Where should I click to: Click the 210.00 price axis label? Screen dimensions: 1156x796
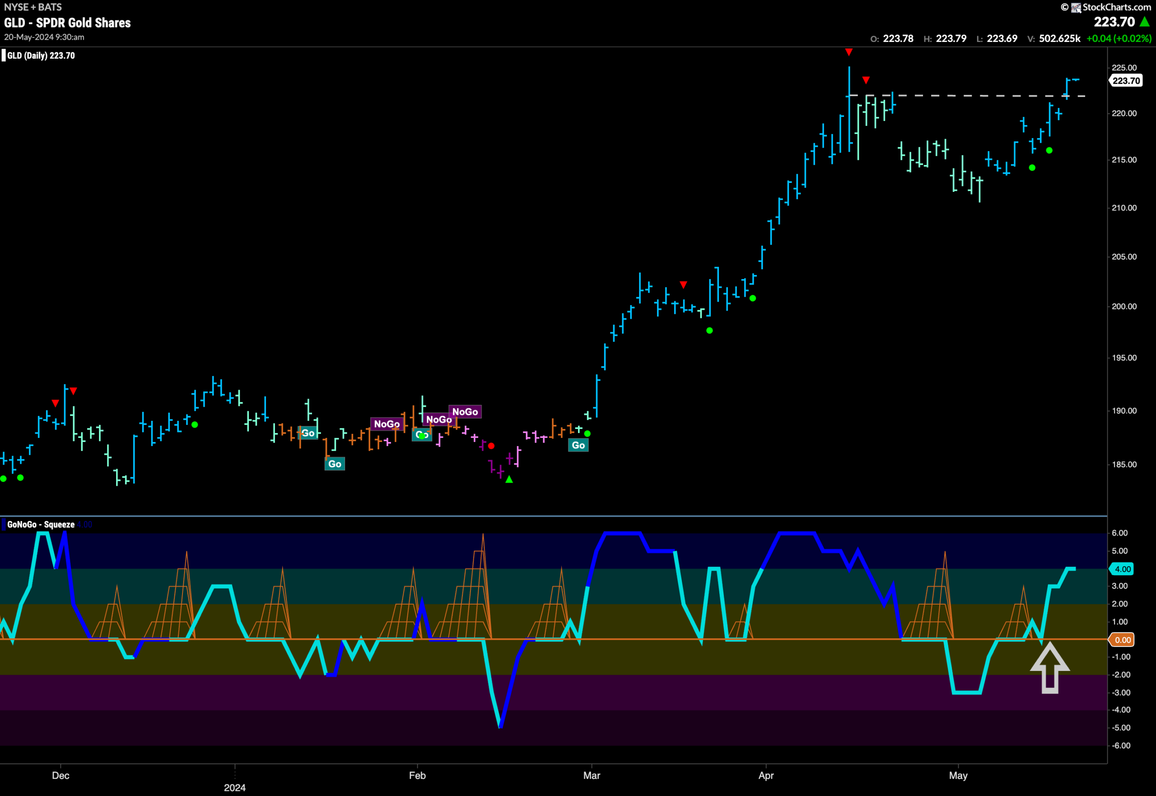(1124, 208)
